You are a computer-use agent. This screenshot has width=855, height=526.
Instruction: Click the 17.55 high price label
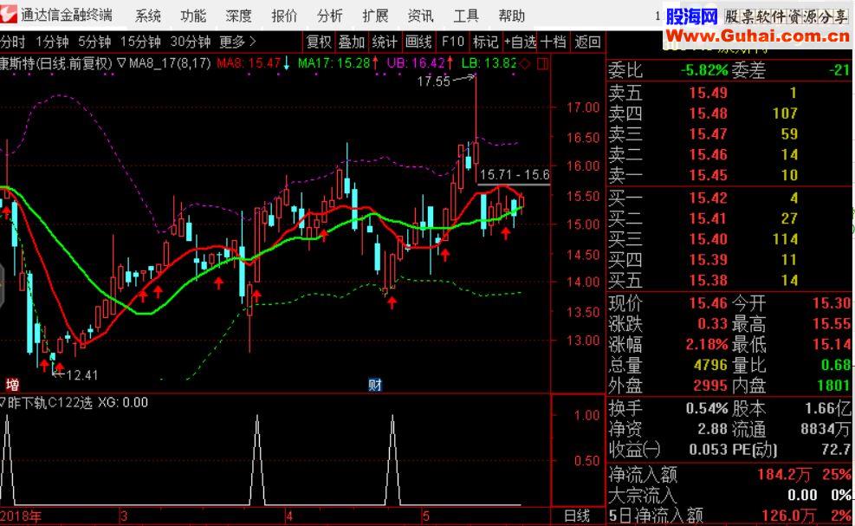coord(433,81)
